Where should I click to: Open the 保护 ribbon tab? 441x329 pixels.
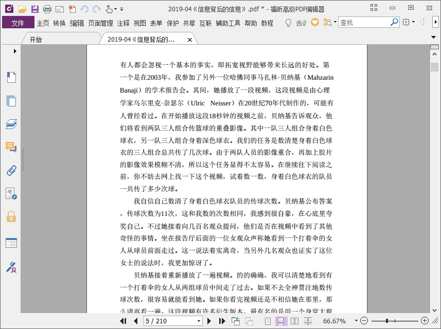pyautogui.click(x=173, y=23)
